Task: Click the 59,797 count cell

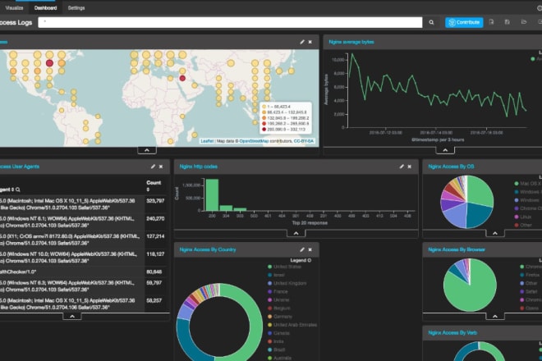Action: [x=154, y=283]
